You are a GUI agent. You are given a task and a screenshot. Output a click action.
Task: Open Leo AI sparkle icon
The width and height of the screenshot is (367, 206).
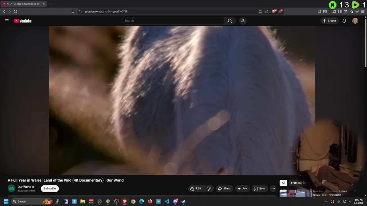(x=351, y=11)
